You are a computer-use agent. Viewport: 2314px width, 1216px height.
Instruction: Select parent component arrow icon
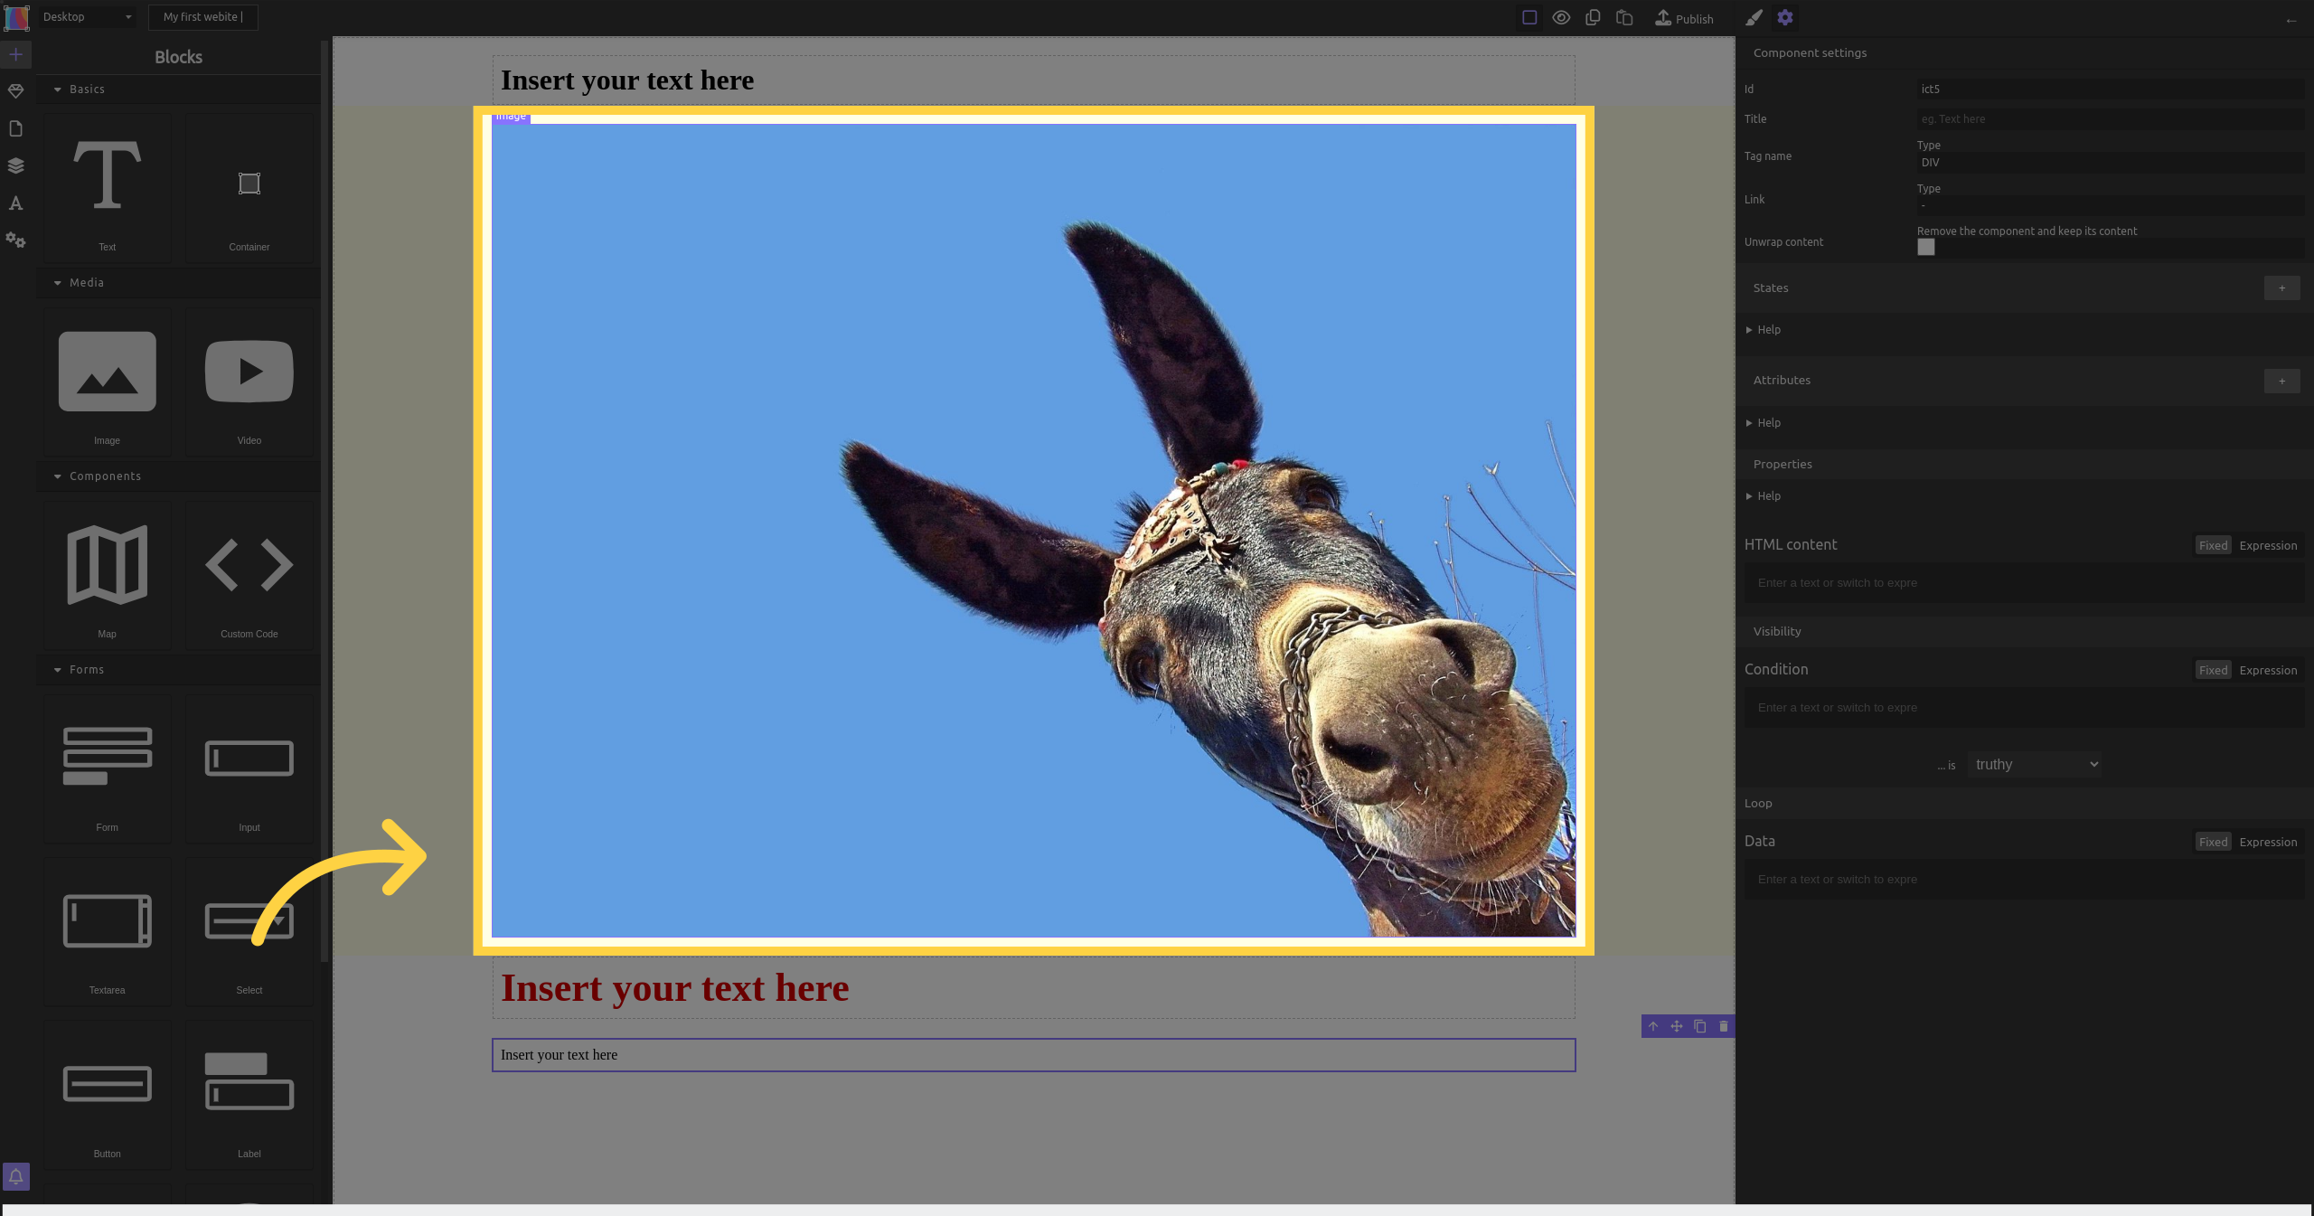click(1653, 1026)
